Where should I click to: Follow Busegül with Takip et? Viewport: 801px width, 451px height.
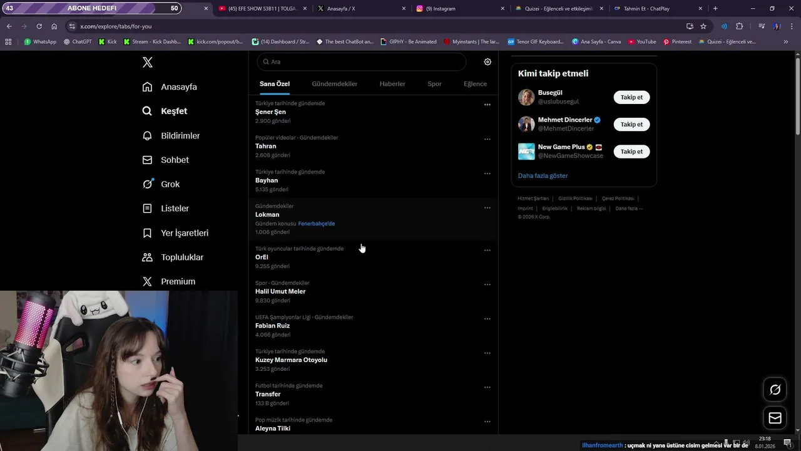pyautogui.click(x=631, y=97)
